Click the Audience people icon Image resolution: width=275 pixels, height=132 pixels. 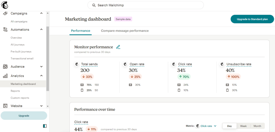[x=5, y=67]
